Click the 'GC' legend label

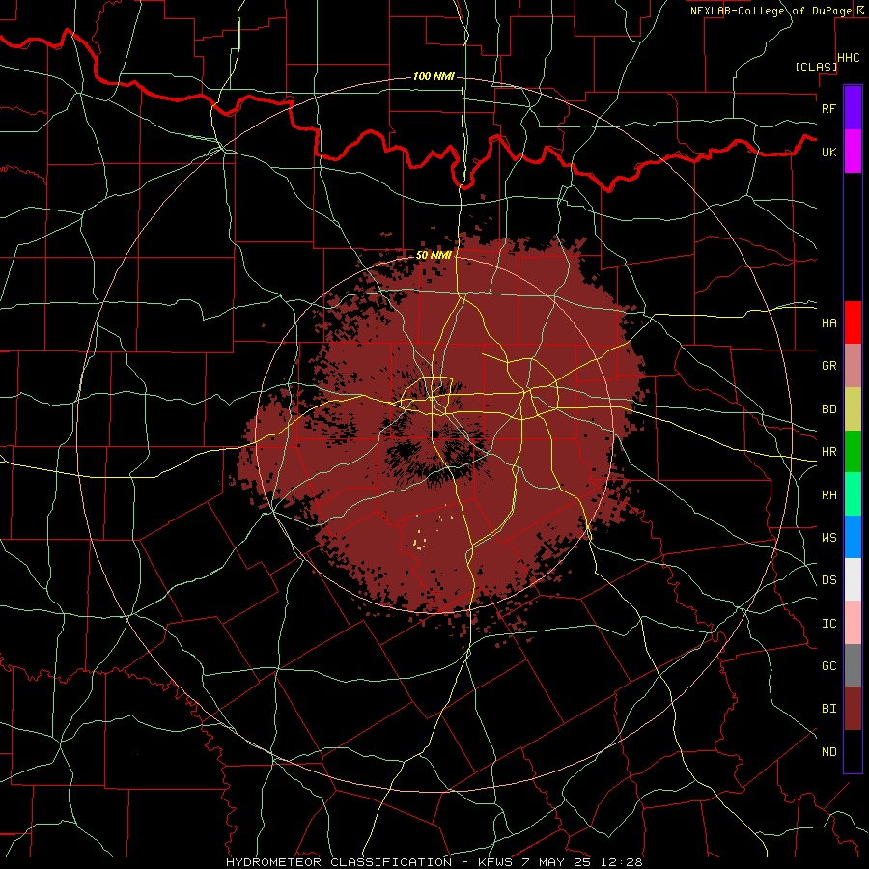pyautogui.click(x=828, y=665)
